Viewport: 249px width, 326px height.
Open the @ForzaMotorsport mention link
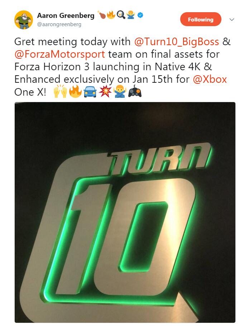[59, 54]
